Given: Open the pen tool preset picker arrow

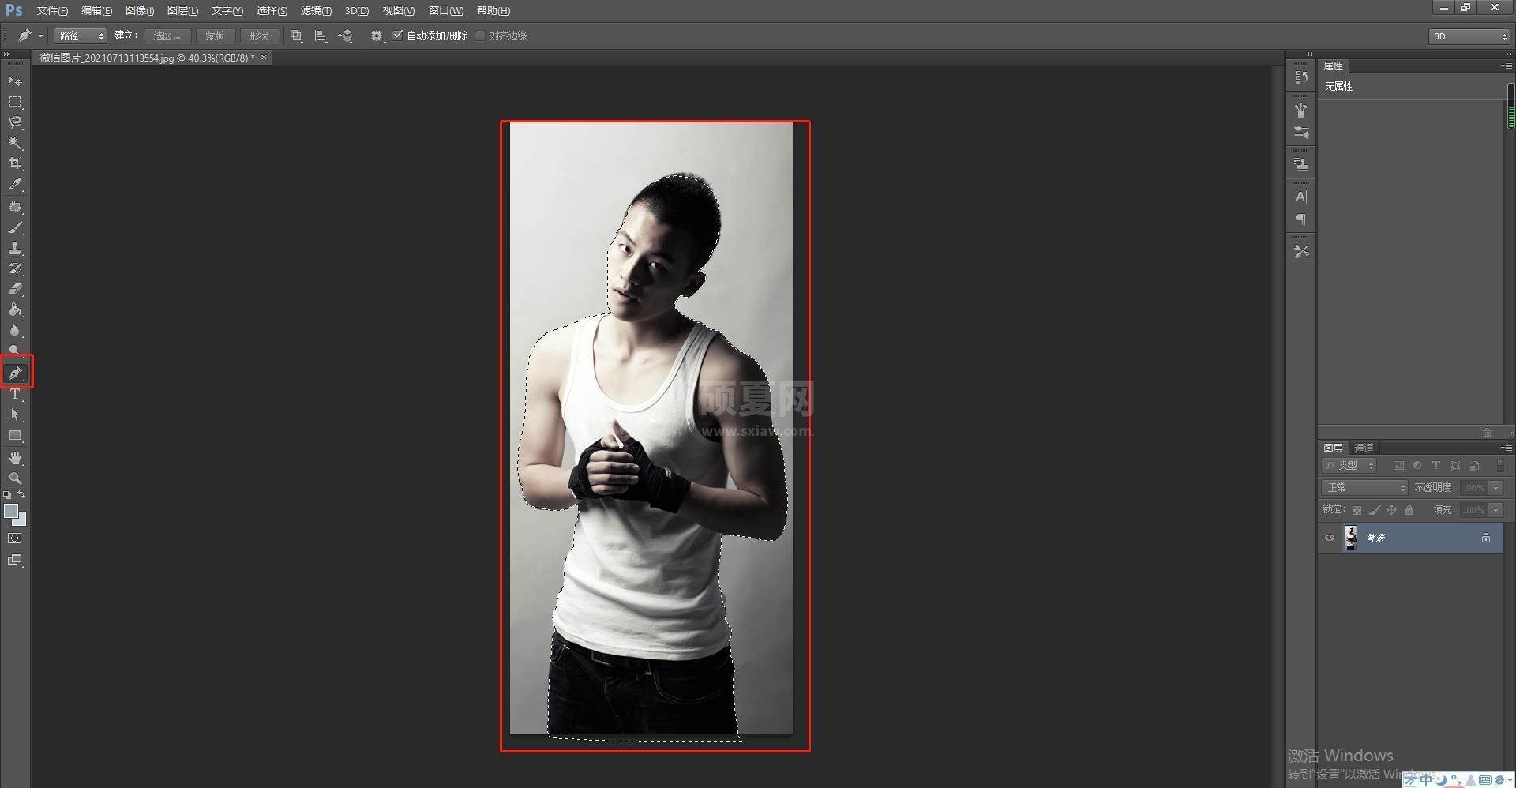Looking at the screenshot, I should 40,36.
